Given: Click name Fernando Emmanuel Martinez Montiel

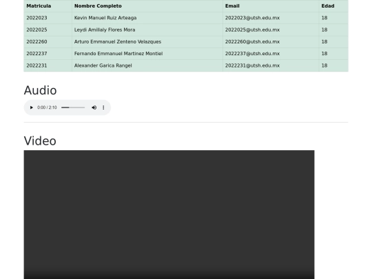Looking at the screenshot, I should click(x=118, y=53).
